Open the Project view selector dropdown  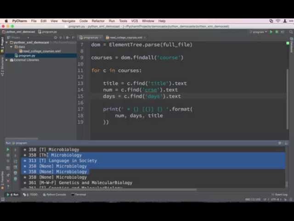[18, 38]
